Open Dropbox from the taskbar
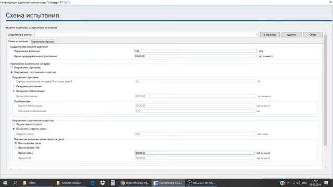333x187 pixels. [x=103, y=183]
